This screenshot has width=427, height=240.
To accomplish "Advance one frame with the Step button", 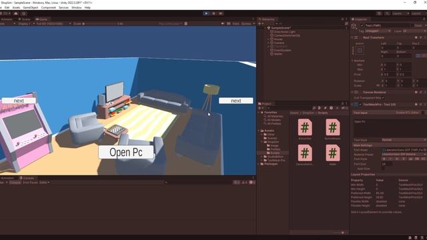I will click(221, 13).
